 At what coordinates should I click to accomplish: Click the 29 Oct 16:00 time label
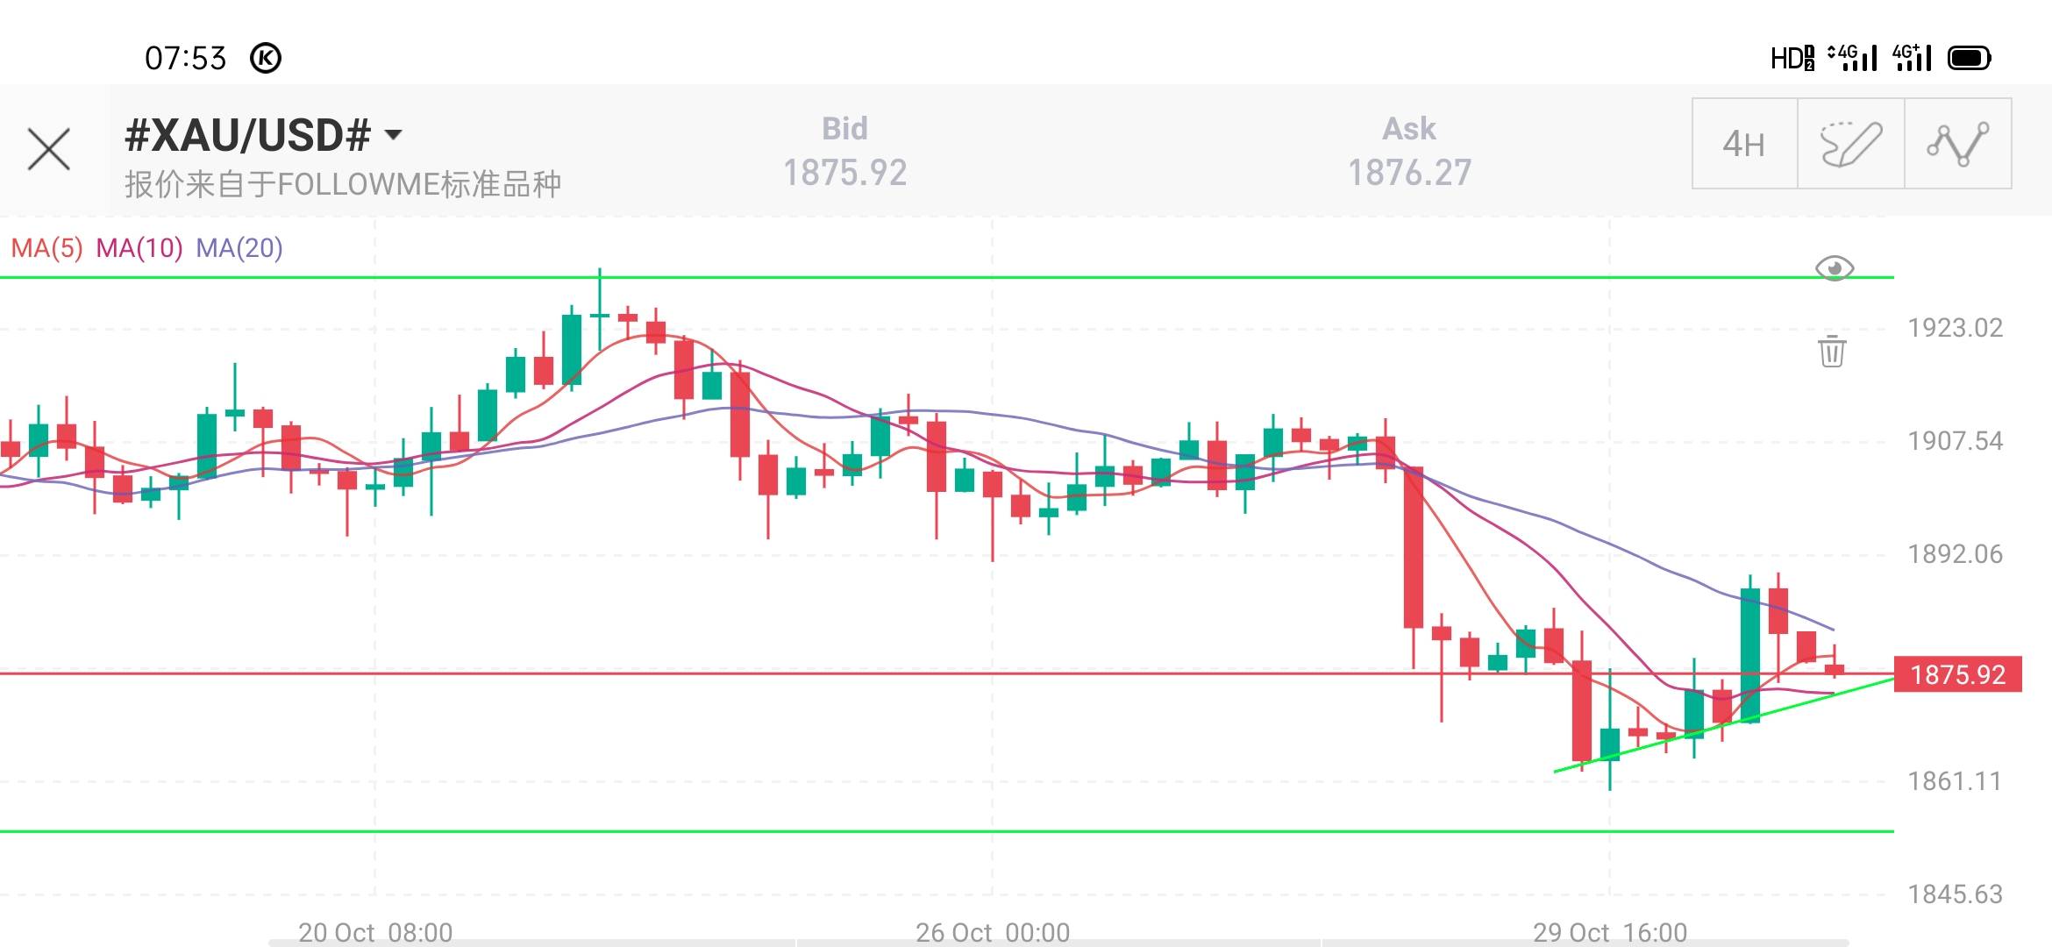click(1609, 931)
